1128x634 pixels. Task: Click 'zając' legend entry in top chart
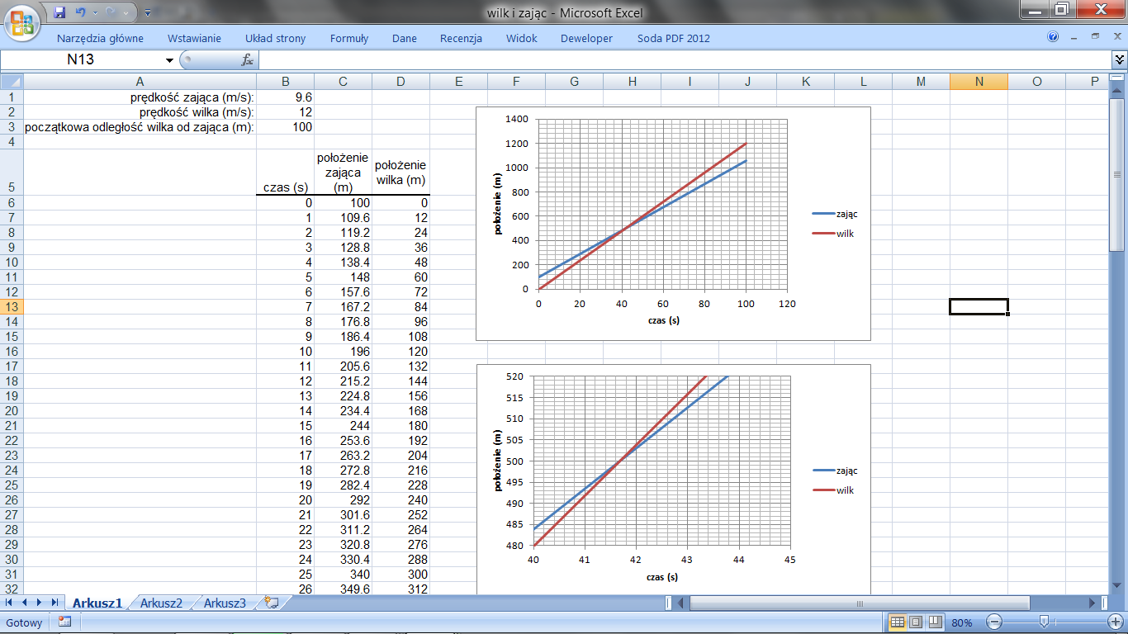[835, 214]
